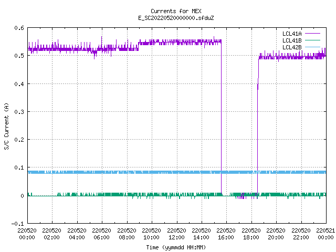Click the y-axis tick value 0.2
The width and height of the screenshot is (336, 252).
point(19,140)
